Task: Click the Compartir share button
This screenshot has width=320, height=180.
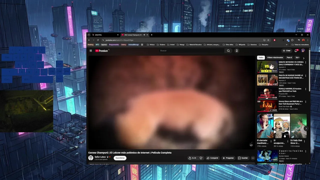Action: click(x=212, y=158)
